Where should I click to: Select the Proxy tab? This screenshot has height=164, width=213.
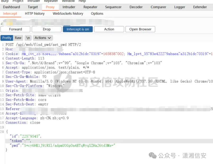[x=50, y=7]
